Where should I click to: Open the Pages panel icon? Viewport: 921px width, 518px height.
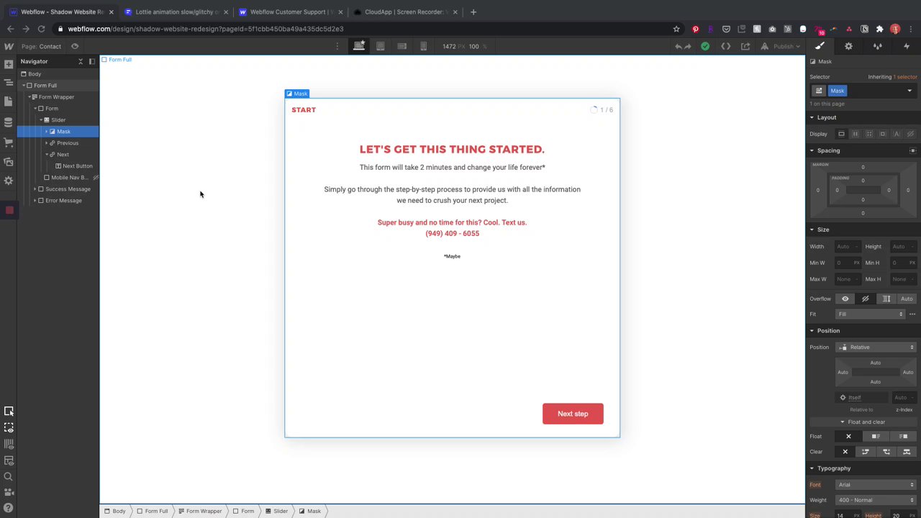coord(9,101)
